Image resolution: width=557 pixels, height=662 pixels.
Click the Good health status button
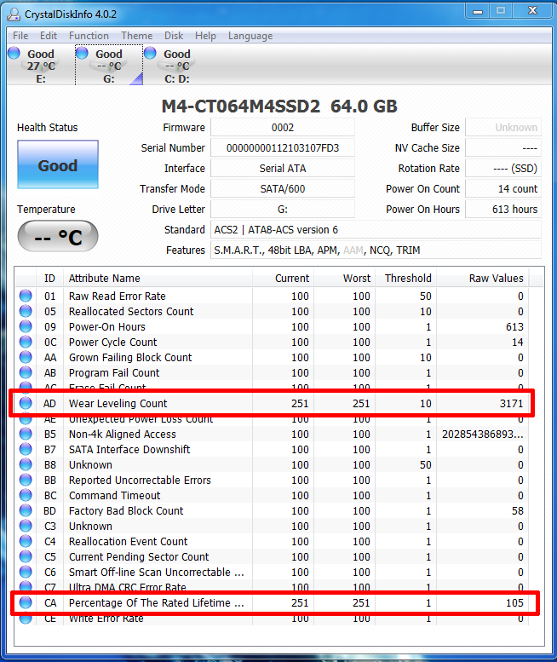coord(58,164)
